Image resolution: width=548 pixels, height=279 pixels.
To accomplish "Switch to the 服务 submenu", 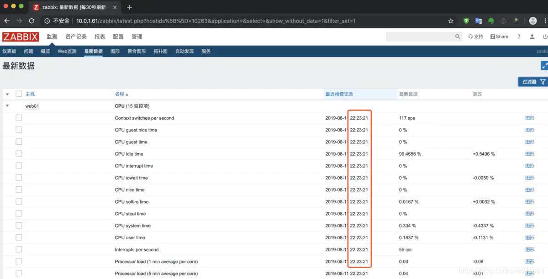I will tap(206, 52).
